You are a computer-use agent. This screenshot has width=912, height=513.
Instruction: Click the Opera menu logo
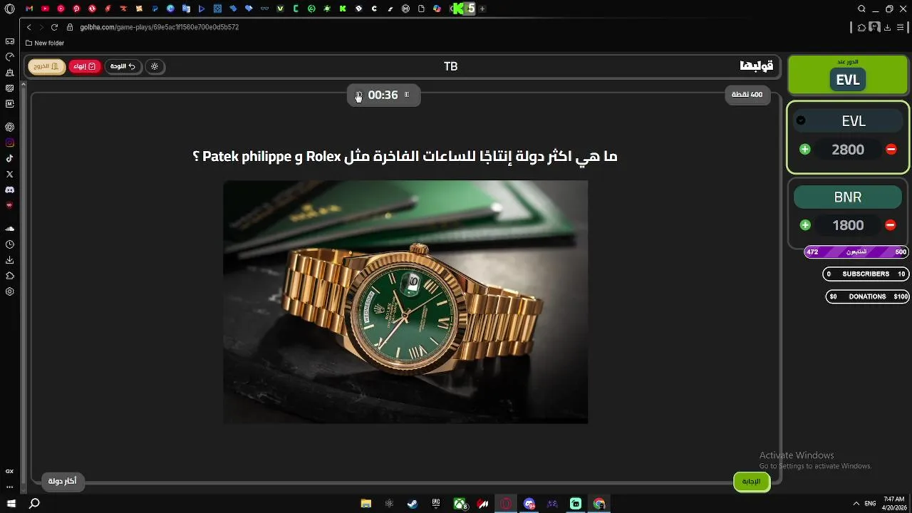(9, 9)
